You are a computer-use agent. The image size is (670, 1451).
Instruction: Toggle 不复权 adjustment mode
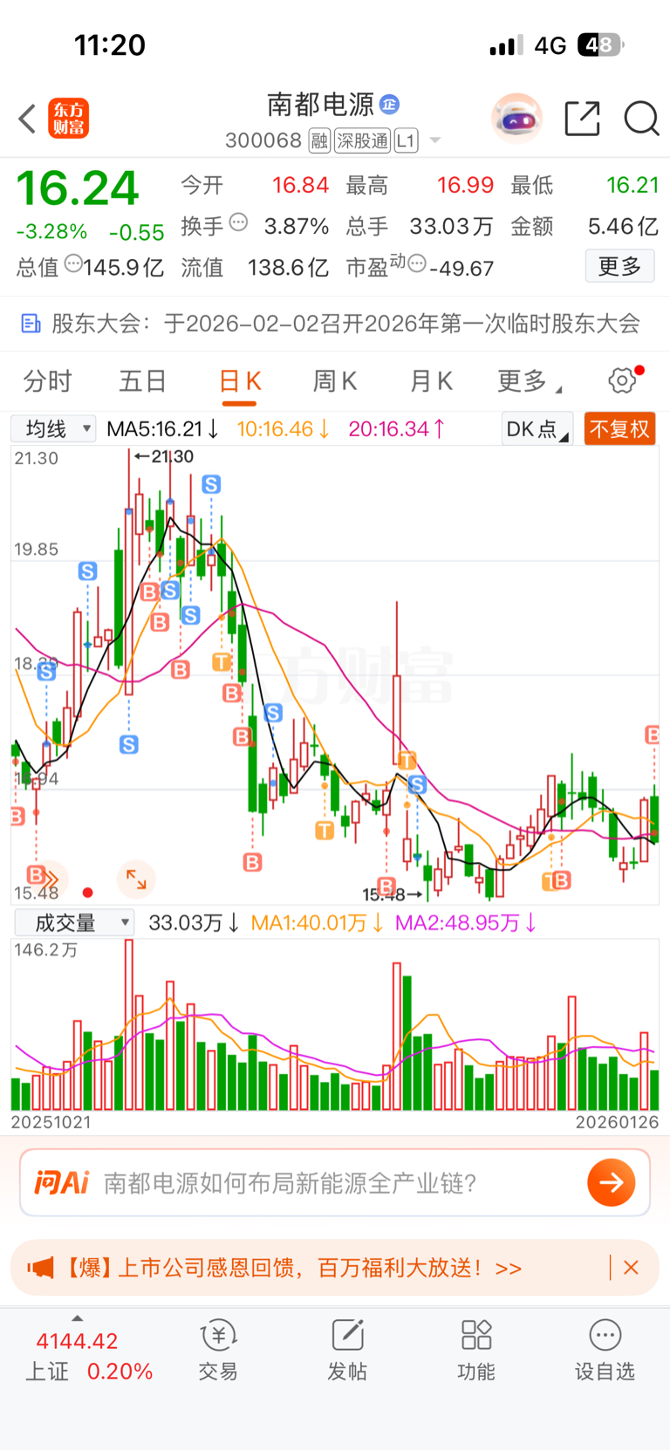(619, 428)
